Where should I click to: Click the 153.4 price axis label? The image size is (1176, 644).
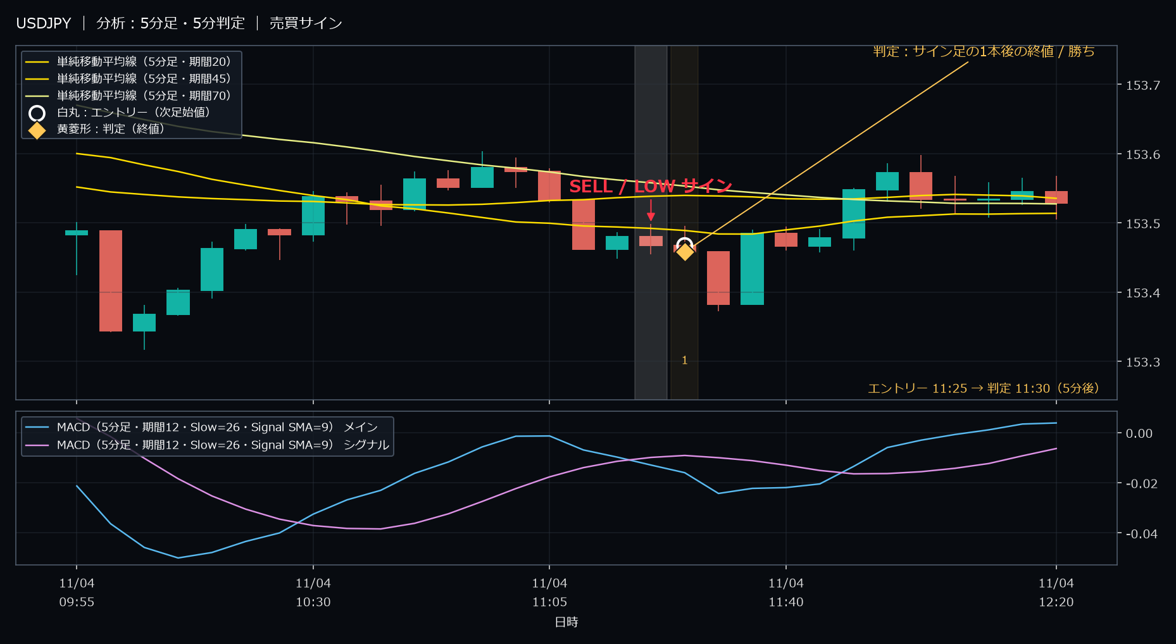pyautogui.click(x=1142, y=293)
